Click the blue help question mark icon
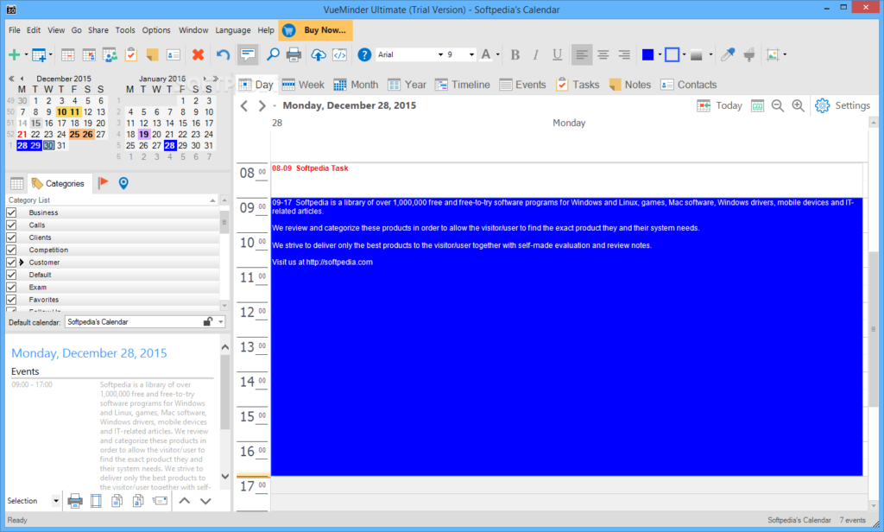Image resolution: width=884 pixels, height=532 pixels. (364, 54)
